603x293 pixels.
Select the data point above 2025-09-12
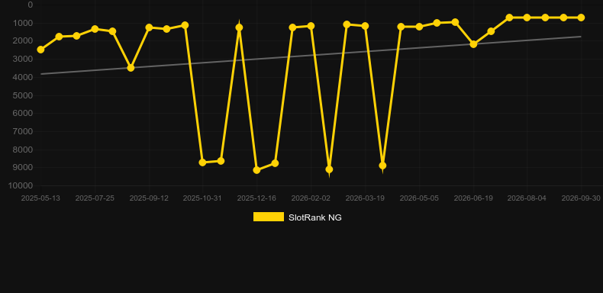coord(149,27)
